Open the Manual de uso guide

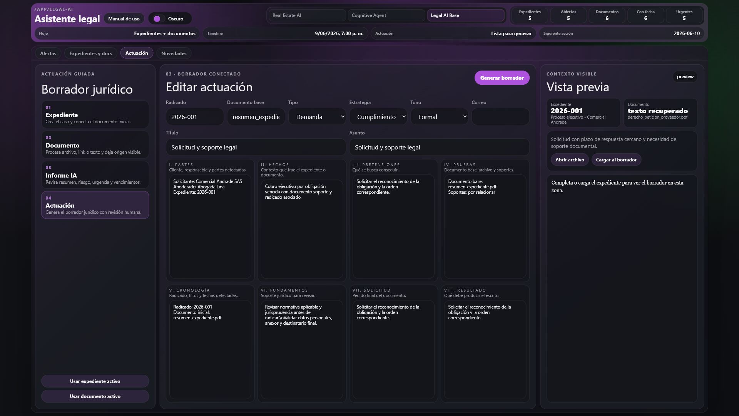tap(124, 18)
